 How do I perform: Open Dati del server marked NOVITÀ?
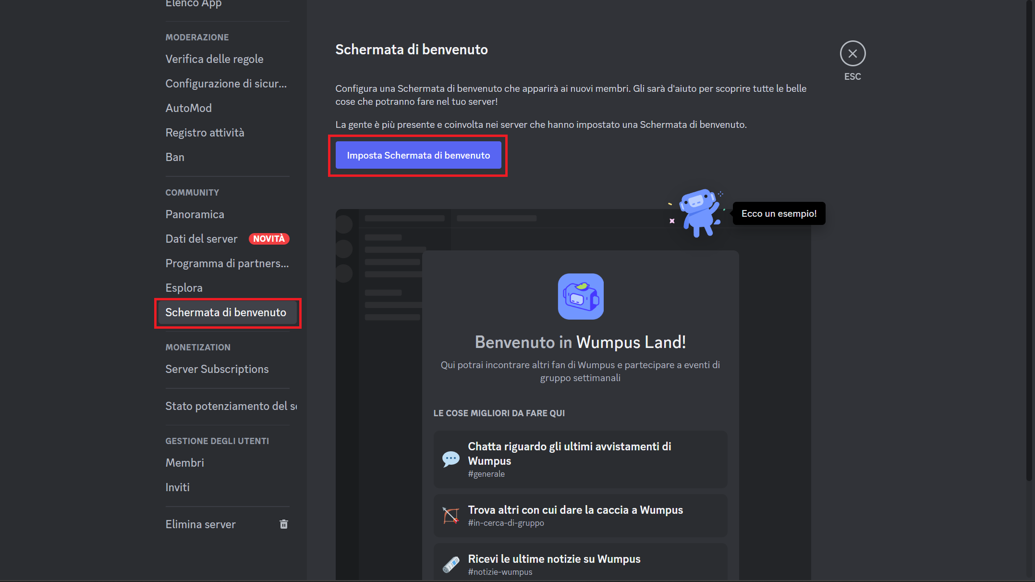202,238
